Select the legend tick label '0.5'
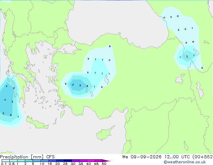 tap(12, 164)
